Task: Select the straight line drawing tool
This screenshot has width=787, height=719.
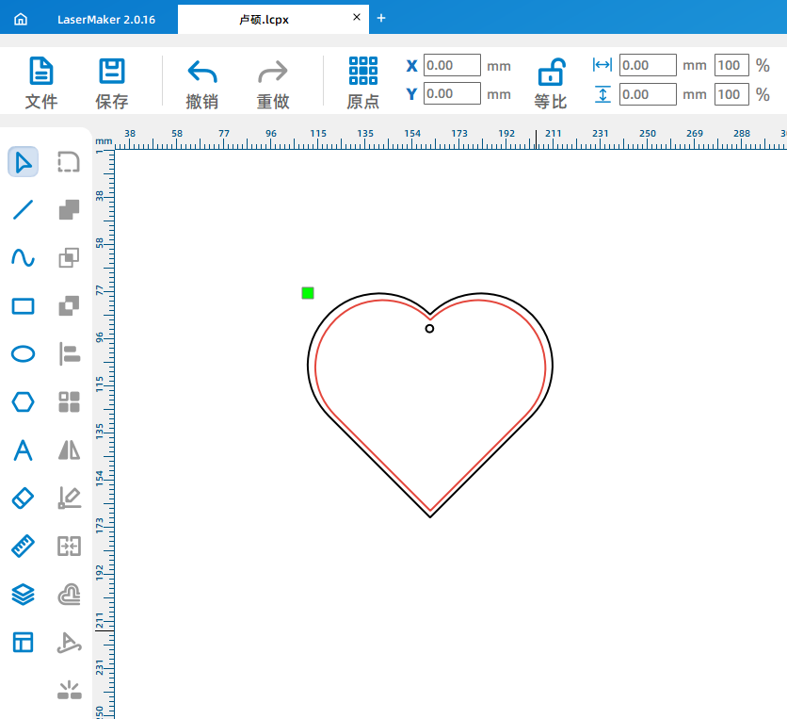Action: [23, 210]
